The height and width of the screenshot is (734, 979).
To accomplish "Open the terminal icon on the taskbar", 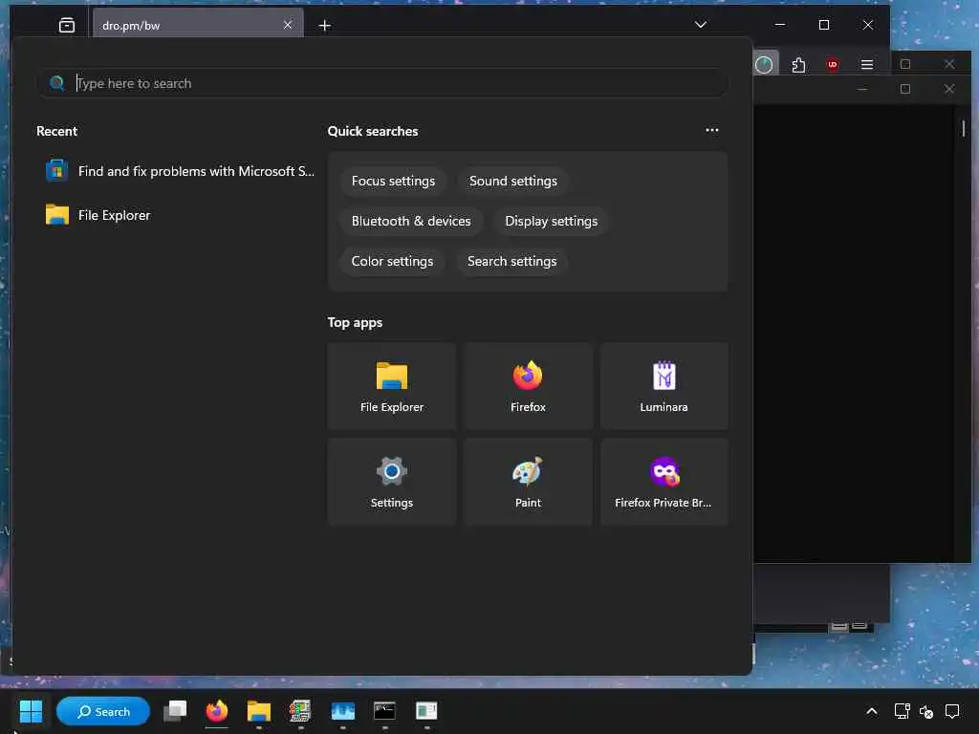I will (384, 711).
